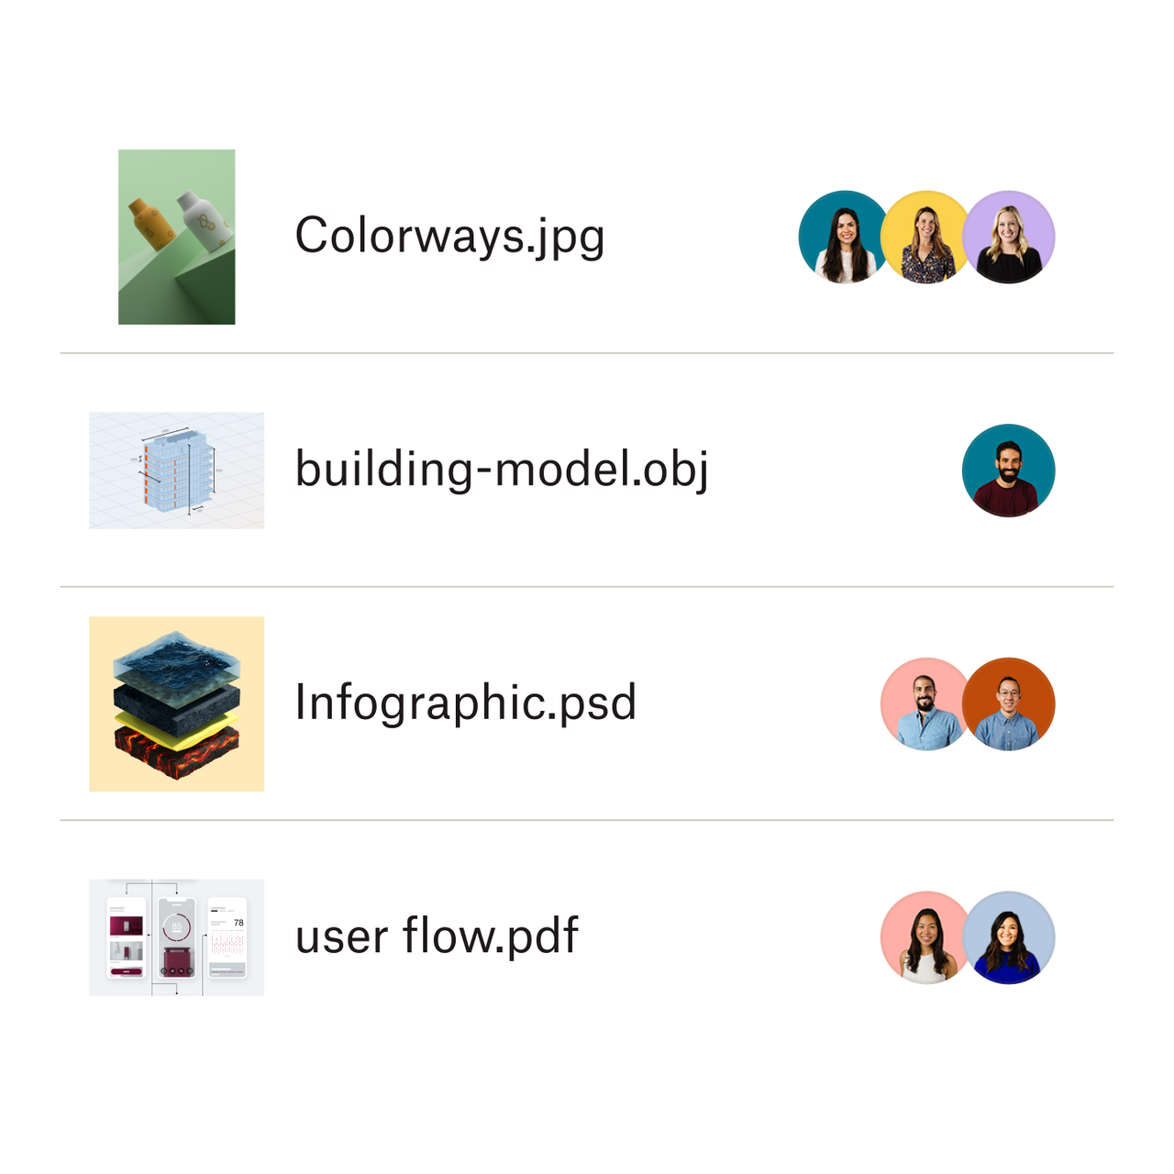Viewport: 1174px width, 1174px height.
Task: Click the yellow bottle in Colorways thumbnail
Action: (x=150, y=222)
